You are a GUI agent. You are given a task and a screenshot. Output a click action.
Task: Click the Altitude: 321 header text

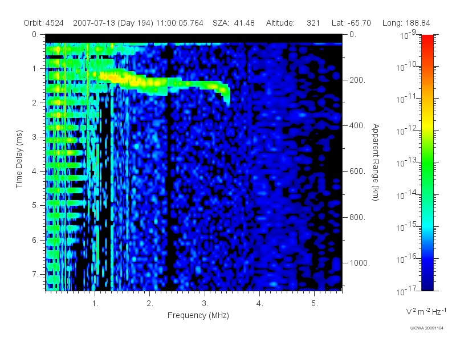point(293,23)
